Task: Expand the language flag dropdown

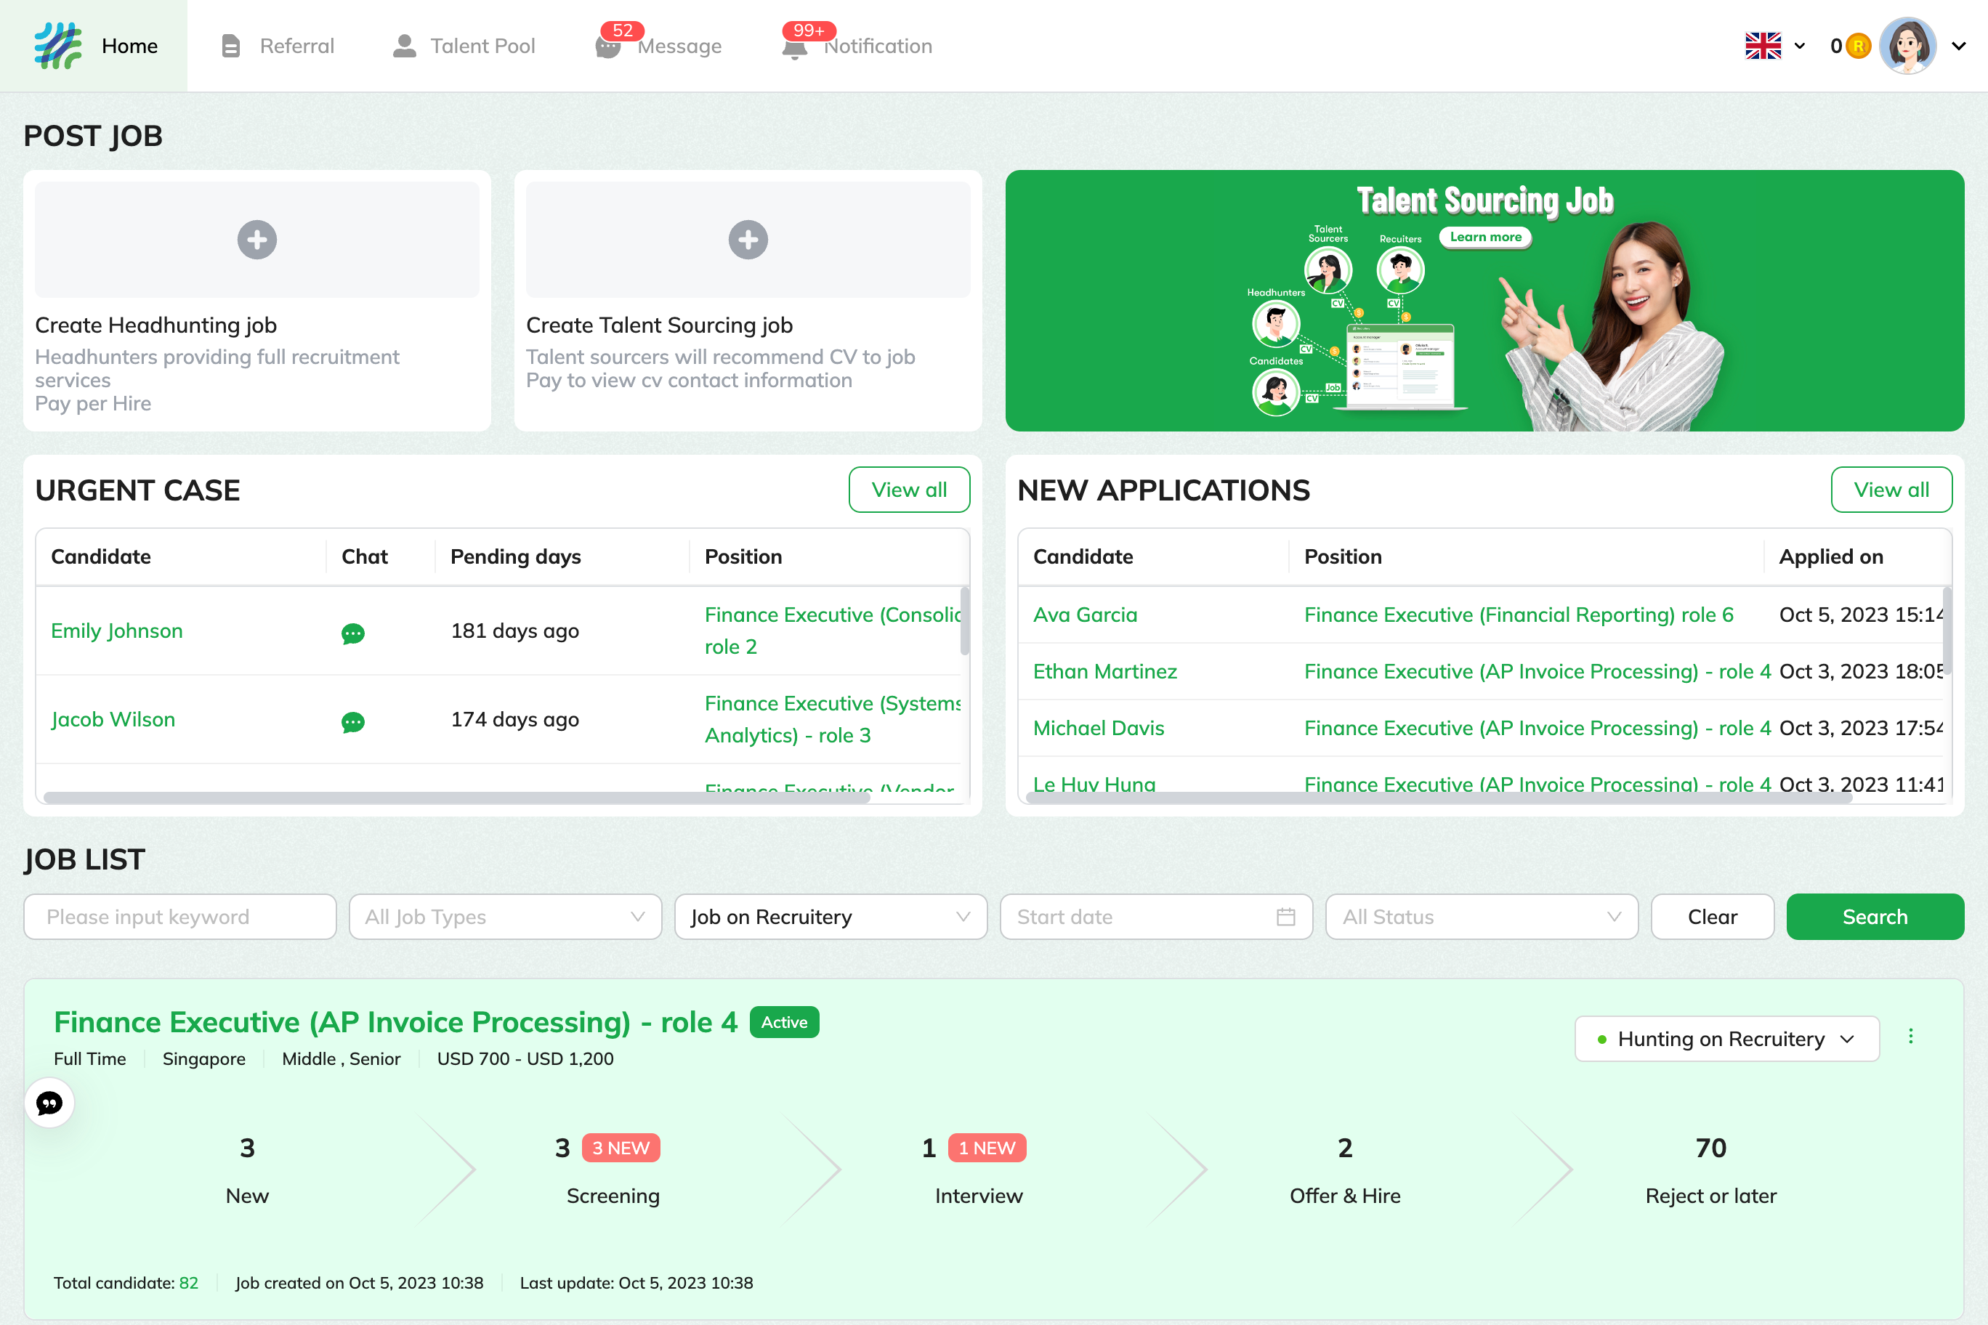Action: click(1775, 46)
